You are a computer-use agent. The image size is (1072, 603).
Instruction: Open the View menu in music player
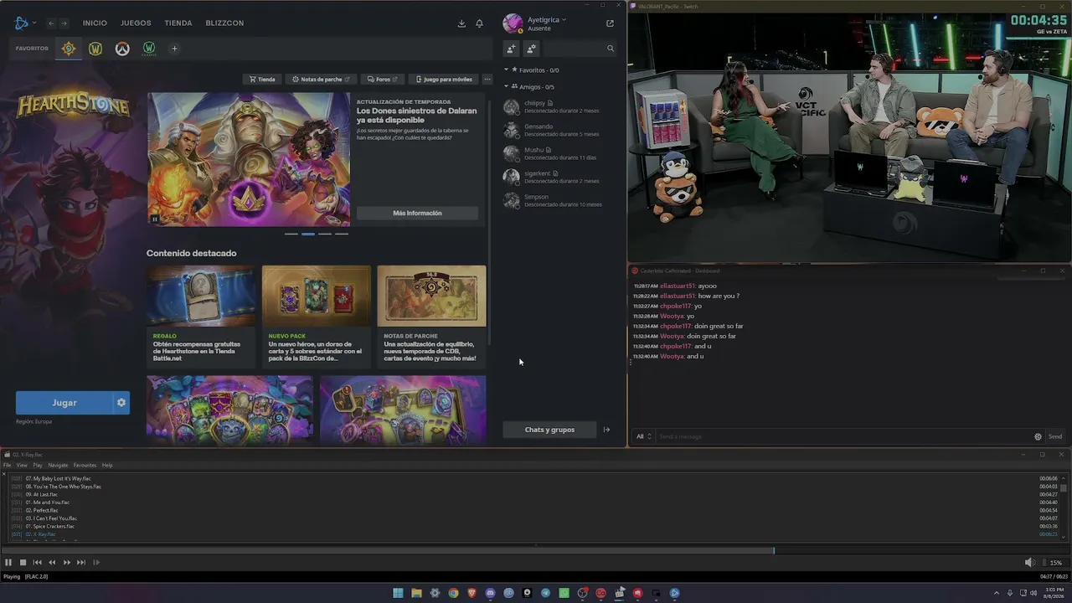pyautogui.click(x=22, y=466)
